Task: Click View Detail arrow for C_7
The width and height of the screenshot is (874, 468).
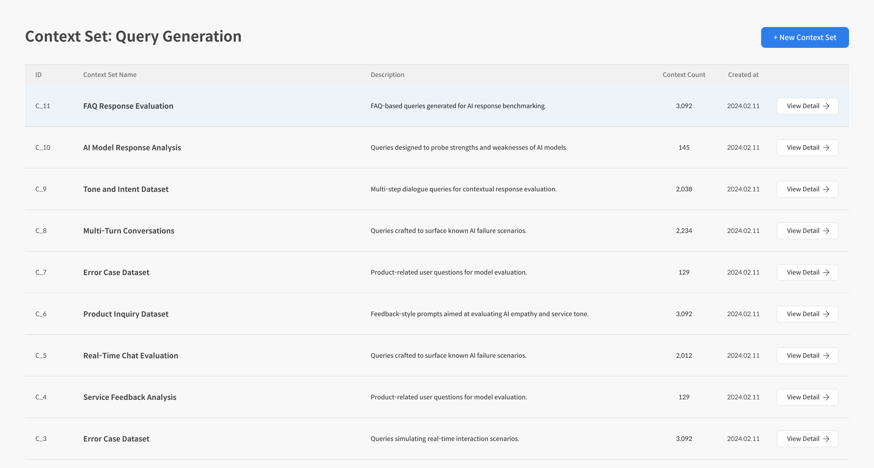Action: click(x=826, y=272)
